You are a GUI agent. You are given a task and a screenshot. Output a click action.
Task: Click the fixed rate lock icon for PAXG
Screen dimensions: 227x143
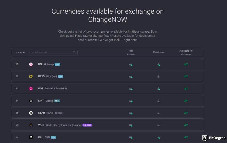[158, 77]
